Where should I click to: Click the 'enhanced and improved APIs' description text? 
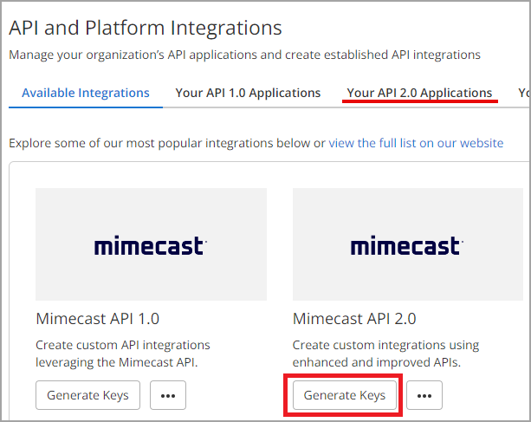pyautogui.click(x=374, y=361)
